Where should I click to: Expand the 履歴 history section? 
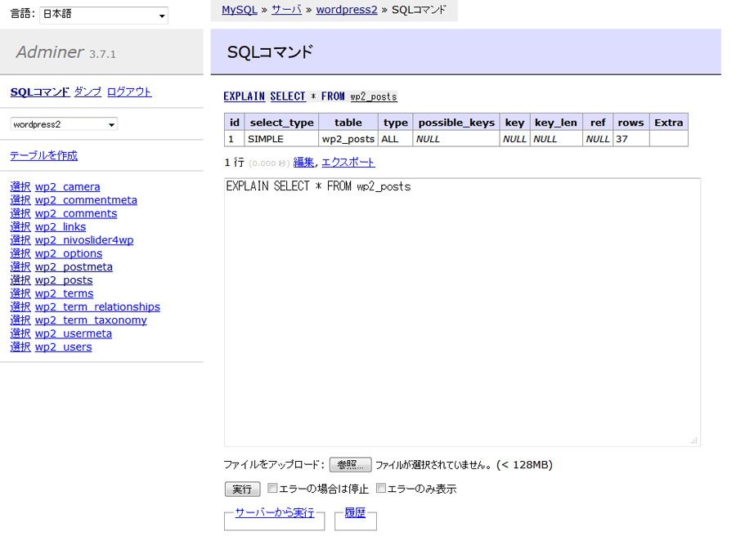point(355,512)
